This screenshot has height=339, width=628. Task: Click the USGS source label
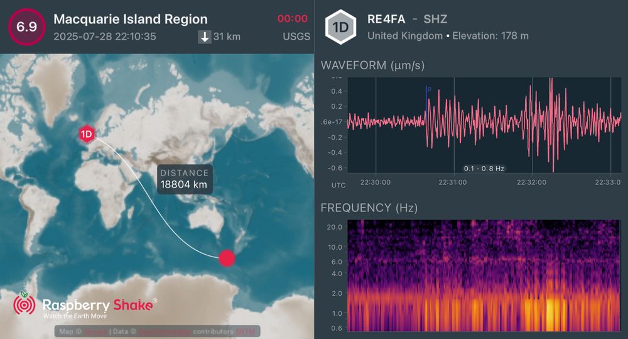click(x=296, y=36)
